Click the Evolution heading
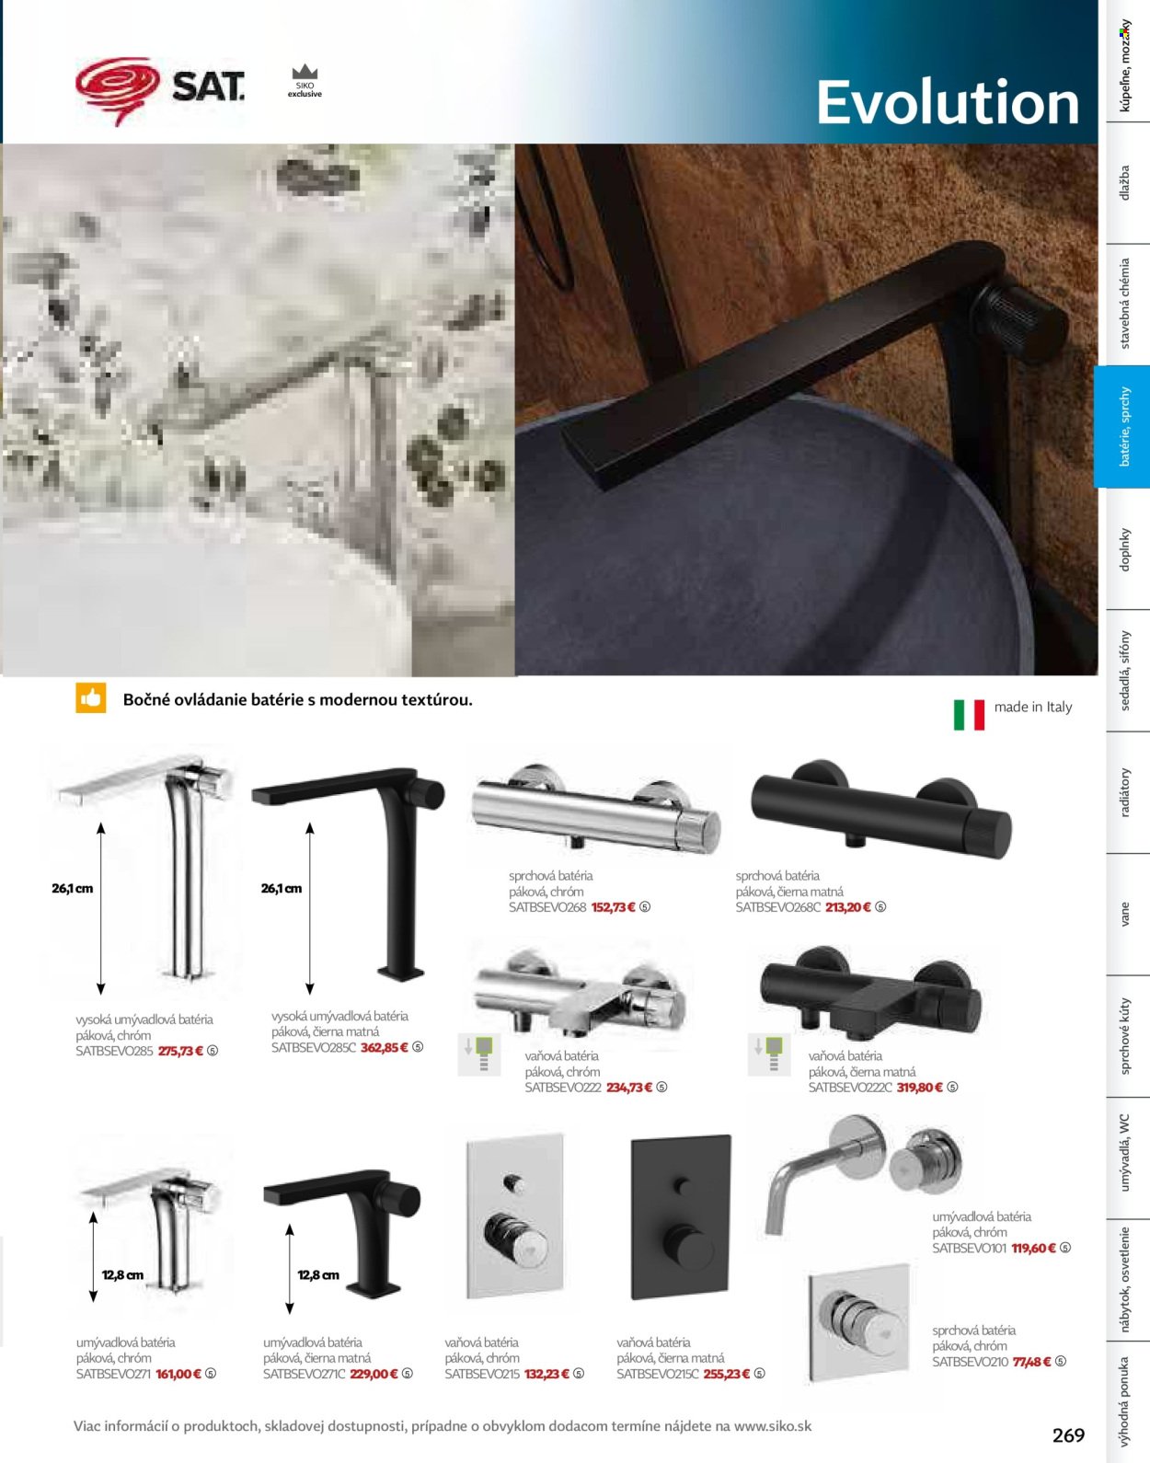The height and width of the screenshot is (1463, 1150). [x=948, y=102]
